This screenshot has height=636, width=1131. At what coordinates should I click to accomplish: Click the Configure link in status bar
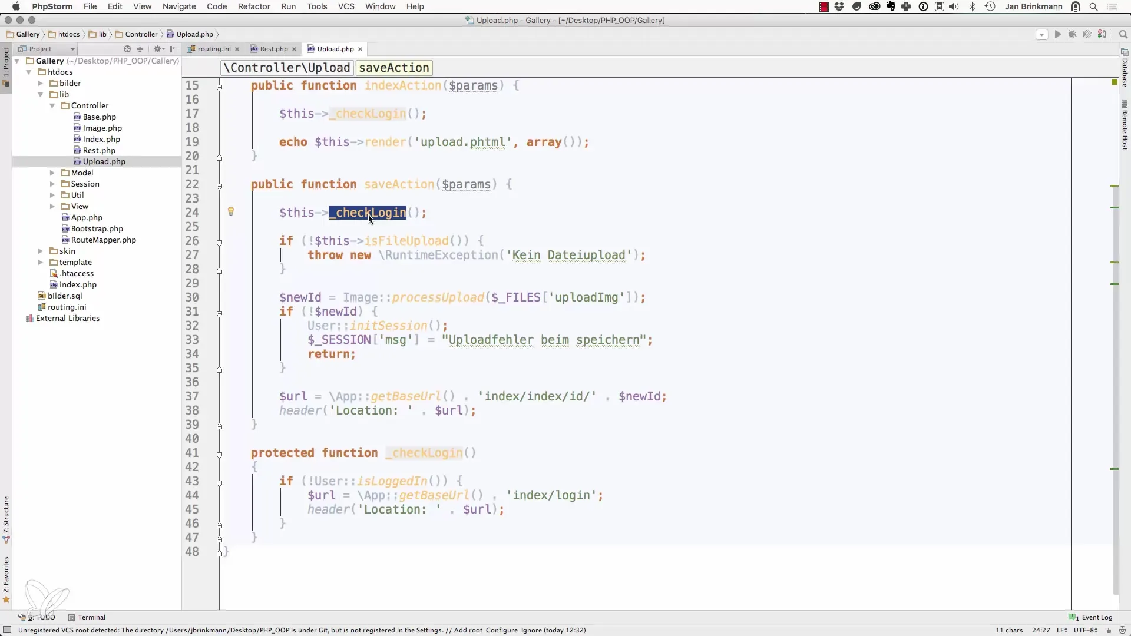(x=501, y=630)
